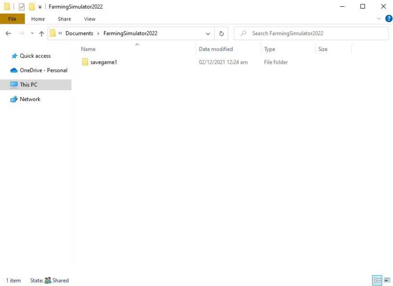Switch to Large icons view layout
393x286 pixels.
click(387, 280)
